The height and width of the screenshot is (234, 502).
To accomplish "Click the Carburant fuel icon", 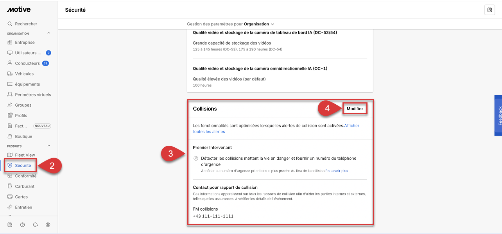I will (10, 186).
